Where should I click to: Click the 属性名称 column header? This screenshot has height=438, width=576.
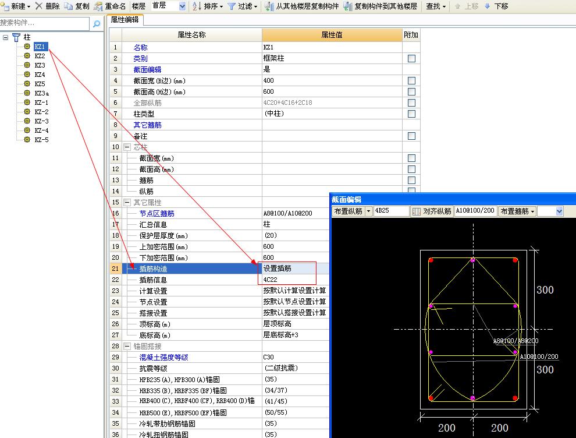coord(191,35)
